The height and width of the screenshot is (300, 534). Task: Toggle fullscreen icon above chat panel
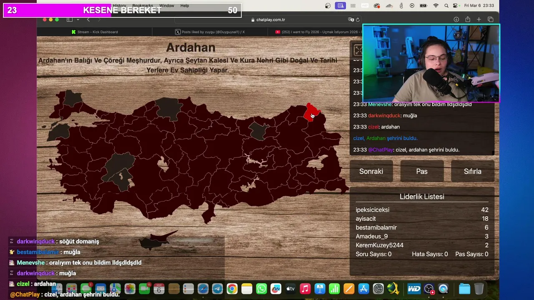(358, 50)
